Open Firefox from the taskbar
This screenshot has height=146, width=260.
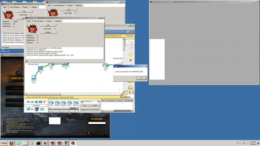(12, 143)
